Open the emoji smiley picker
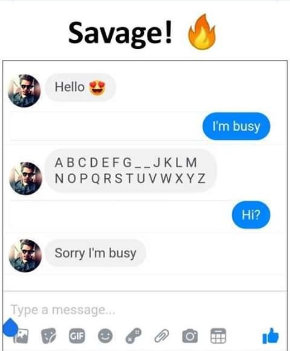290x351 pixels. [105, 336]
